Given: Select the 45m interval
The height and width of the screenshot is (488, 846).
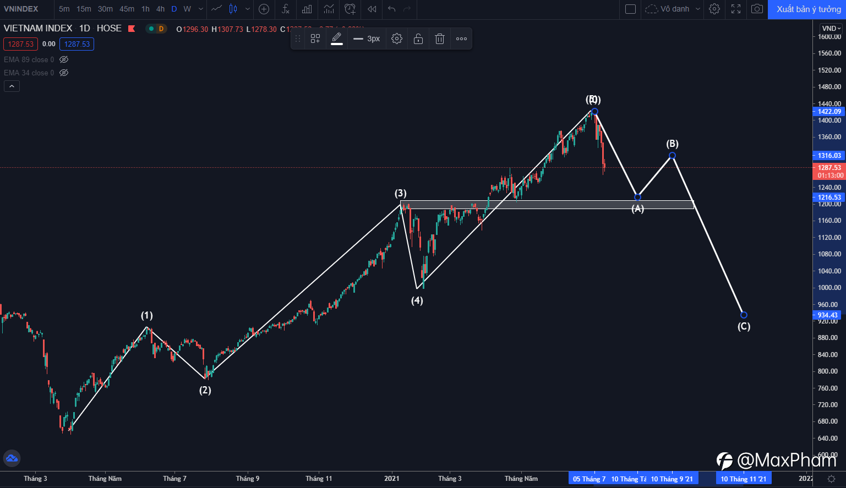Looking at the screenshot, I should click(x=127, y=9).
